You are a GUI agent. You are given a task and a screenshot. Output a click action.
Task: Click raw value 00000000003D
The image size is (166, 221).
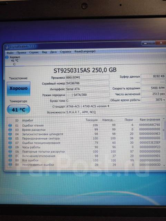click(x=150, y=164)
